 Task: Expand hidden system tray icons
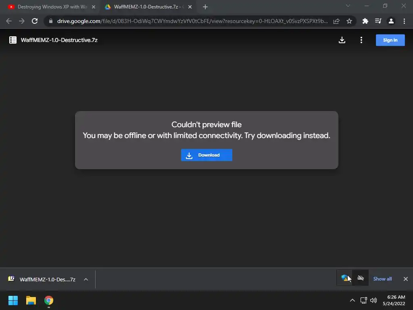point(353,300)
